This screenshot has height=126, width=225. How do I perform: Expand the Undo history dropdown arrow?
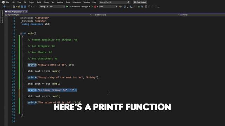tap(32, 7)
